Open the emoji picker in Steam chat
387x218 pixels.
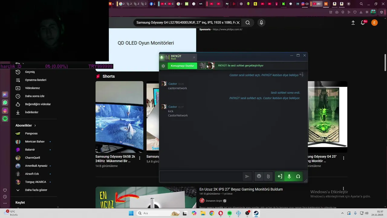point(259,176)
